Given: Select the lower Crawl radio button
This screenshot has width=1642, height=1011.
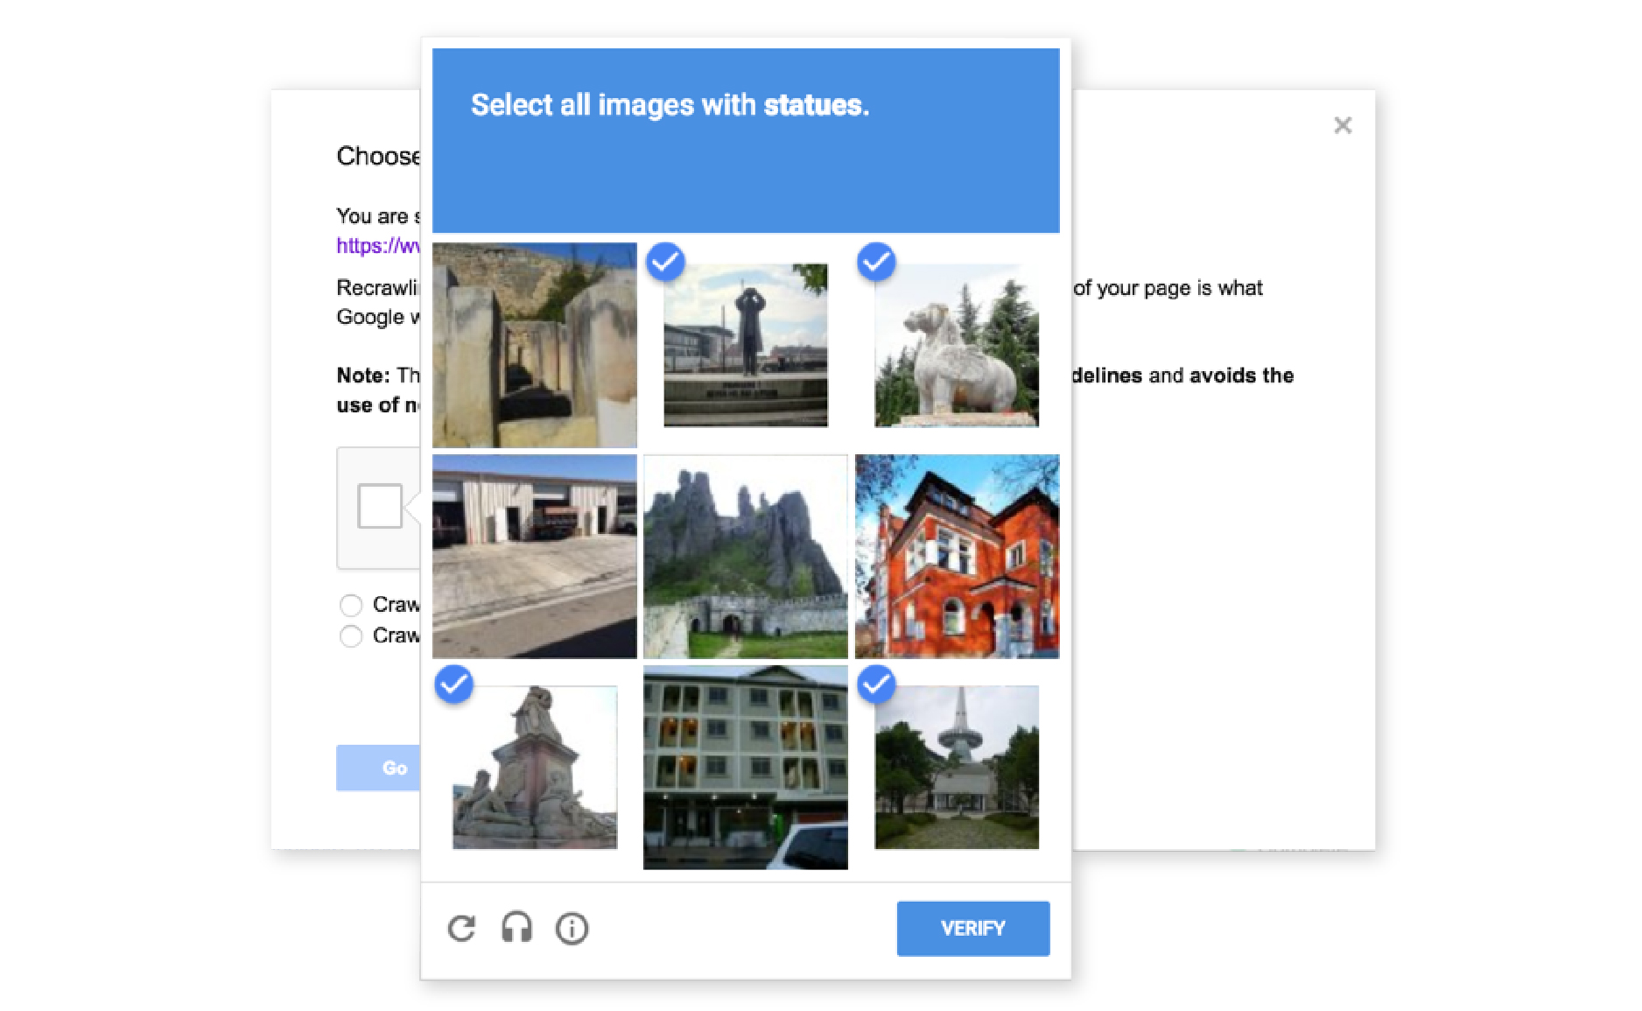Looking at the screenshot, I should click(351, 636).
